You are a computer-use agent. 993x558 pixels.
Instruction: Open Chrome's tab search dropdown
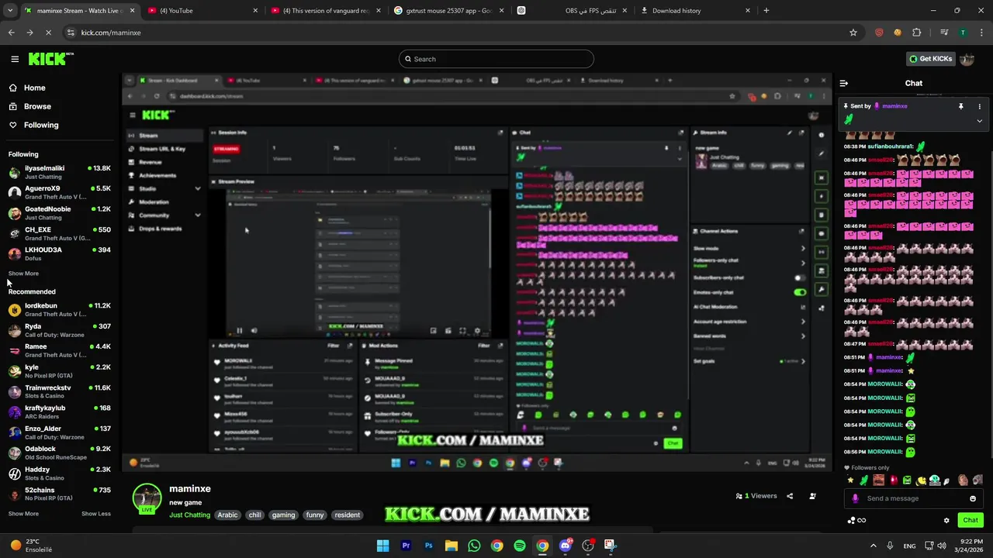[9, 10]
